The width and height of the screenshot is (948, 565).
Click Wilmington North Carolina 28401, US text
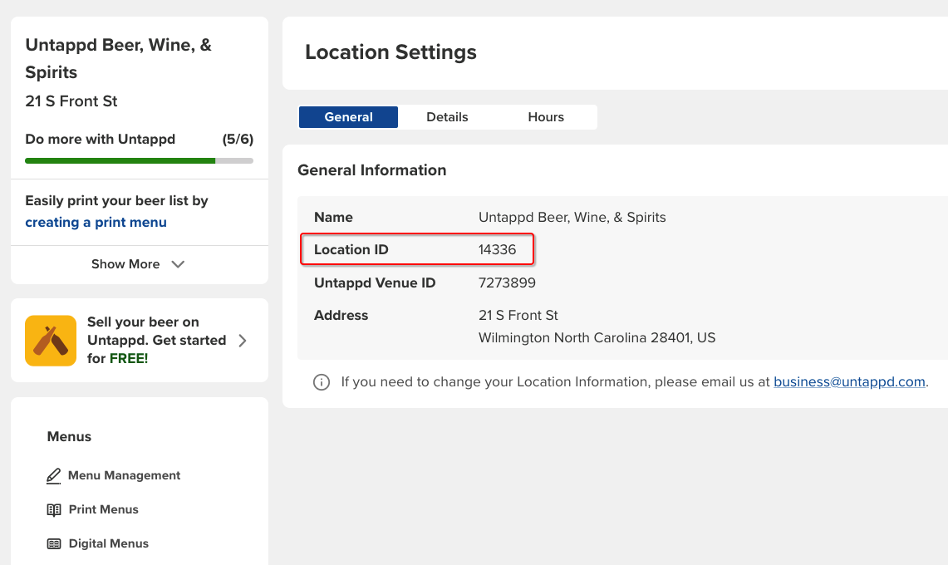(x=597, y=338)
